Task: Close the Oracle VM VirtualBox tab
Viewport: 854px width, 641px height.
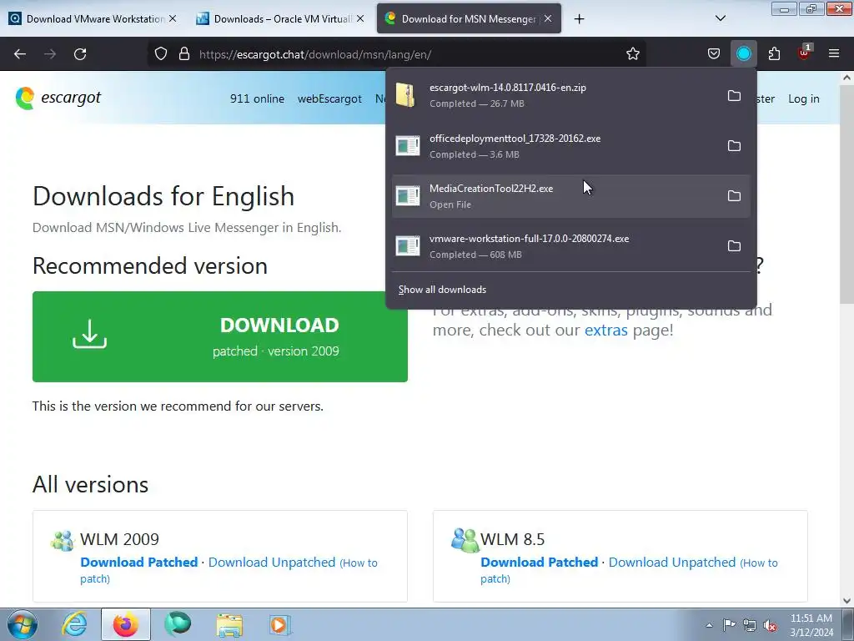Action: click(x=360, y=18)
